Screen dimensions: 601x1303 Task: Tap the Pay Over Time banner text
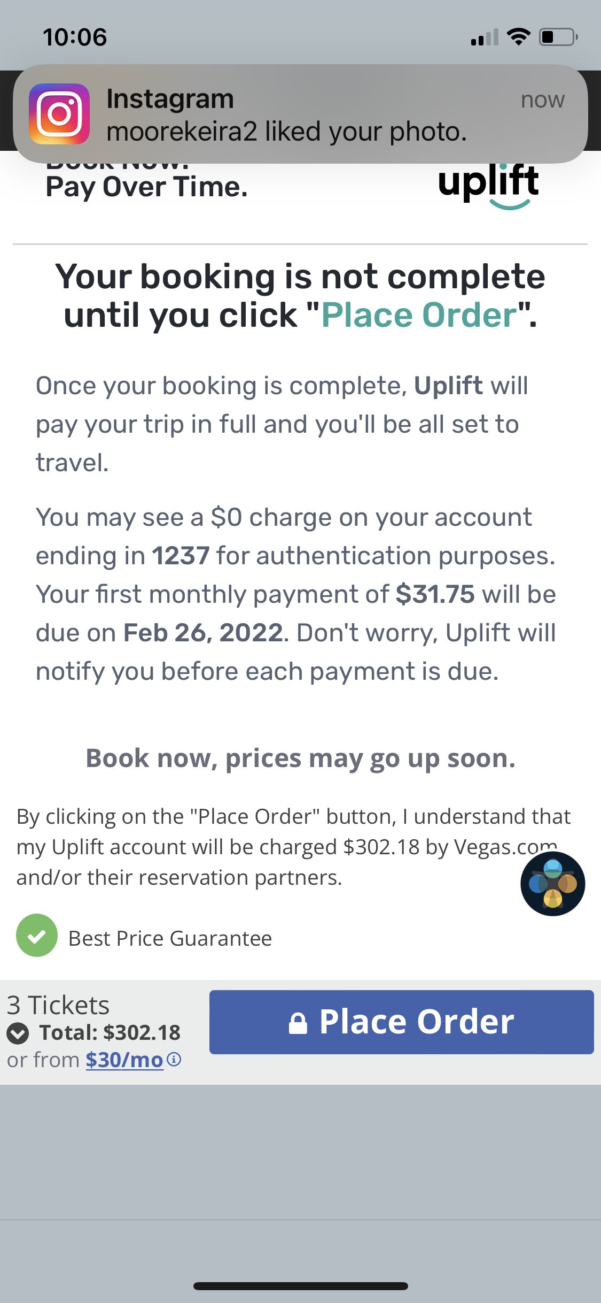point(147,187)
